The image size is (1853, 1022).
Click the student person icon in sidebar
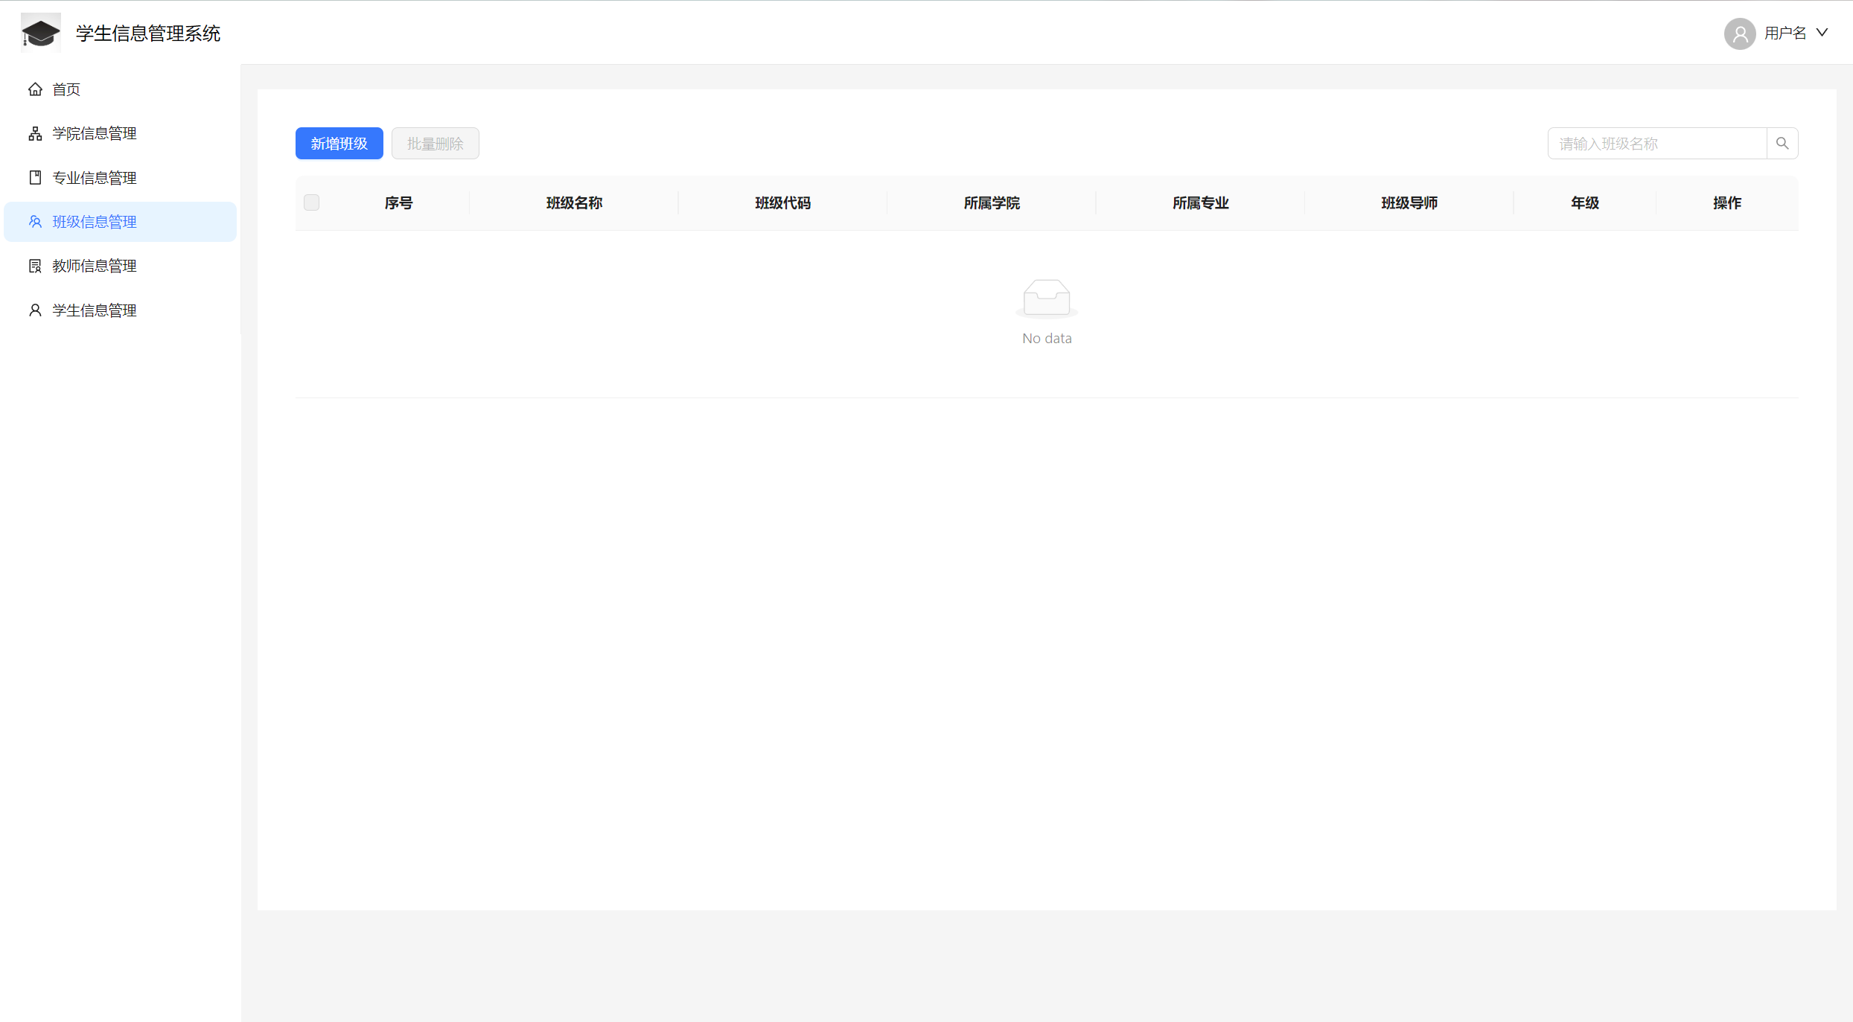pyautogui.click(x=35, y=310)
